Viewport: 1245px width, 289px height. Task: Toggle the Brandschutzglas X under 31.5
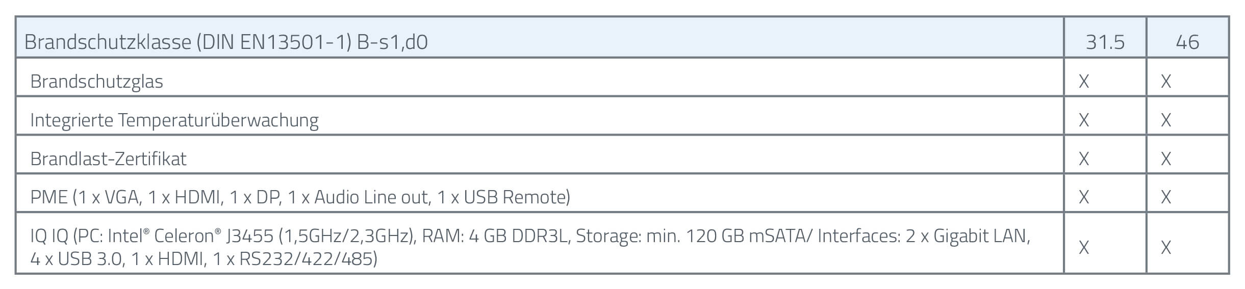[x=1084, y=81]
